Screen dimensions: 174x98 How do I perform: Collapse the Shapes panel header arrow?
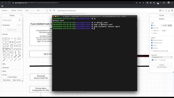click(x=20, y=15)
